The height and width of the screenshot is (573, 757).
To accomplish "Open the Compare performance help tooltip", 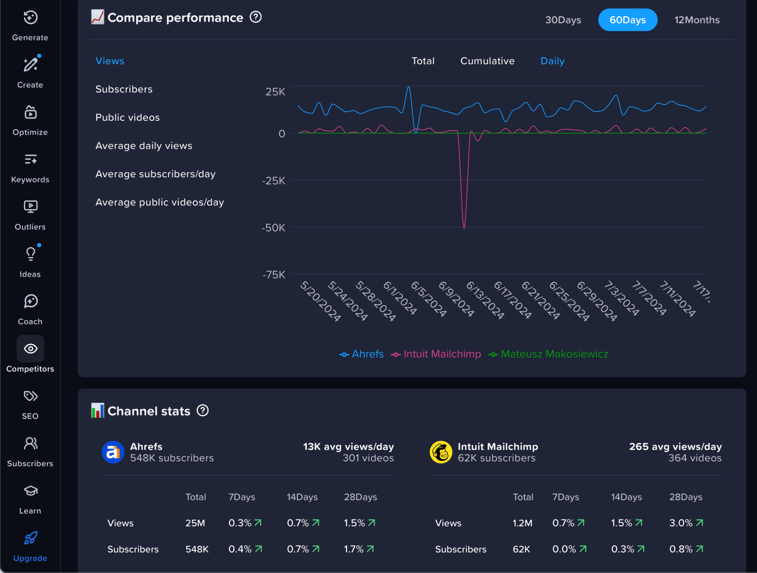I will coord(255,17).
